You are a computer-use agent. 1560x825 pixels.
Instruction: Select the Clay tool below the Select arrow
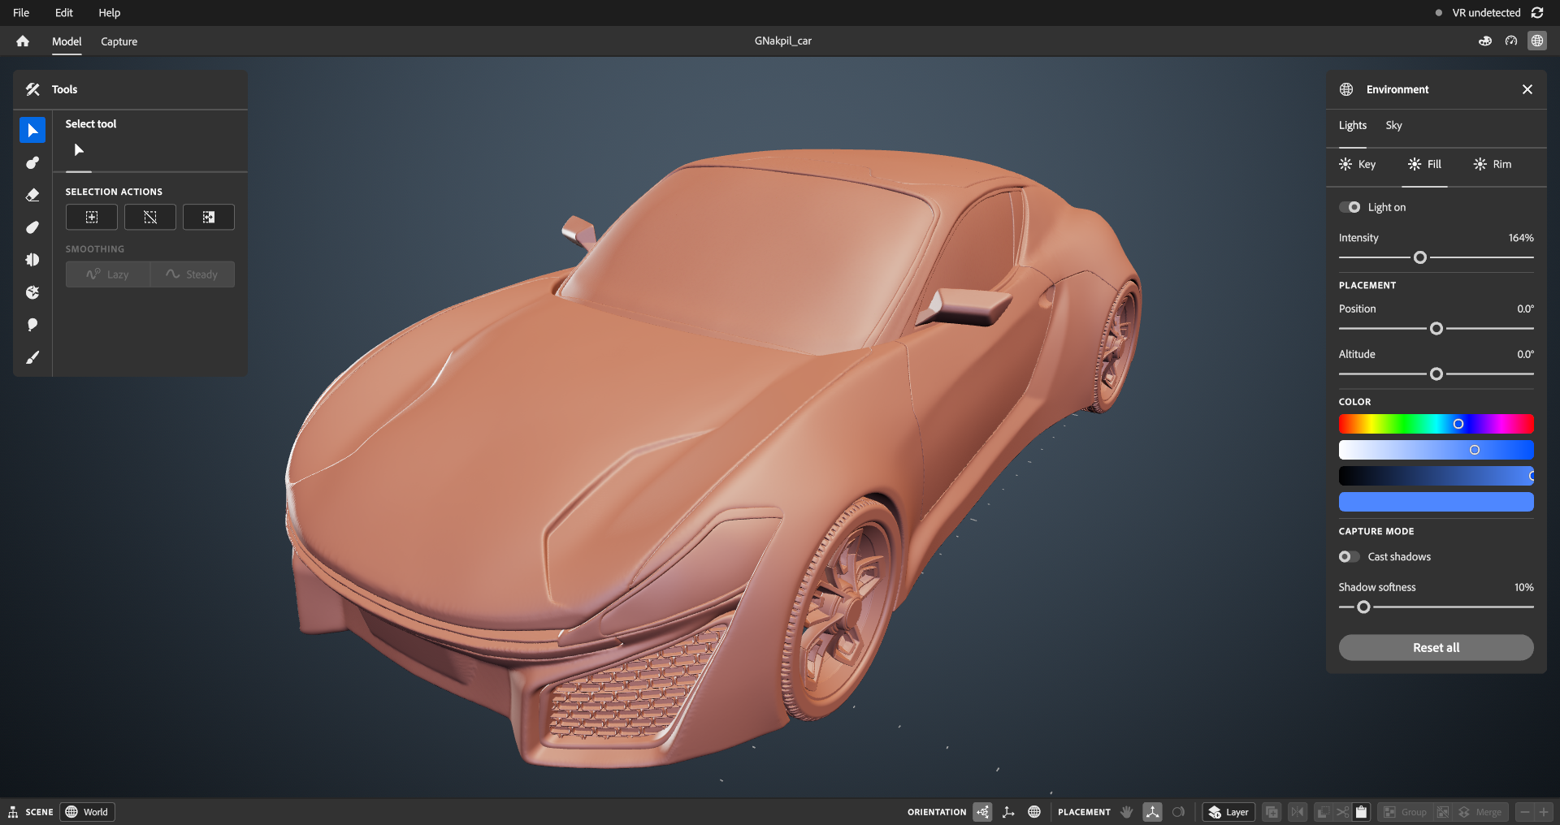coord(32,162)
